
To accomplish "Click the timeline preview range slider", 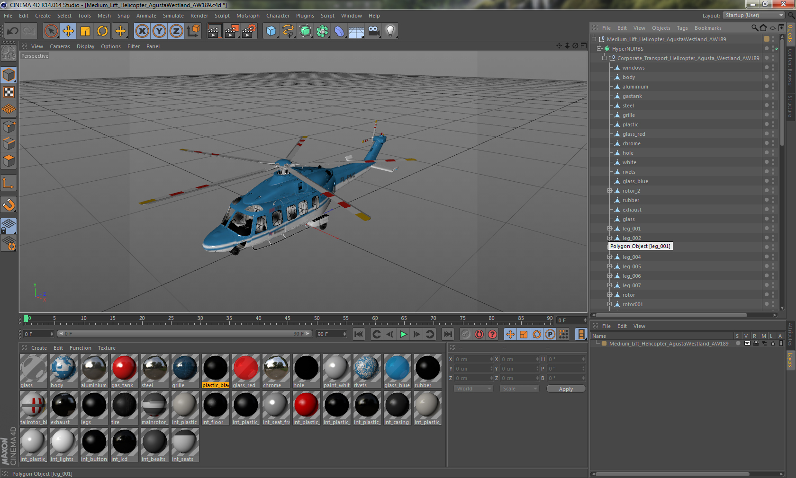I will pos(185,334).
